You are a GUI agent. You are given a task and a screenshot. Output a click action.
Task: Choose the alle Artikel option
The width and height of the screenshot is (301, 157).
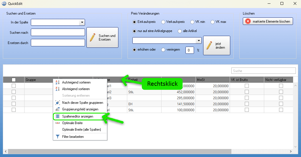tap(180, 31)
